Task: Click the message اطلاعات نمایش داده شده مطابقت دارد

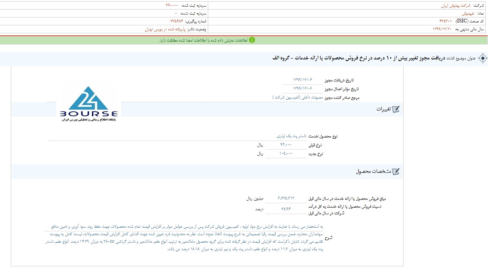Action: 203,40
